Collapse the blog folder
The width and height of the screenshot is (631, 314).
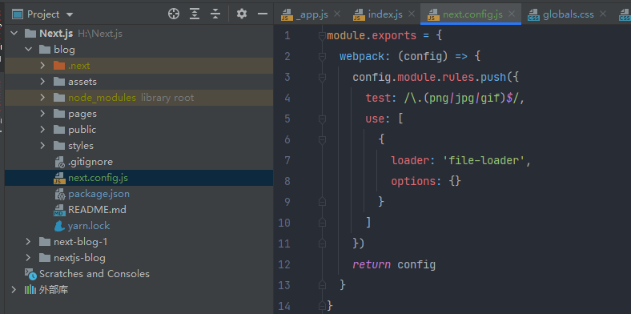click(x=29, y=50)
